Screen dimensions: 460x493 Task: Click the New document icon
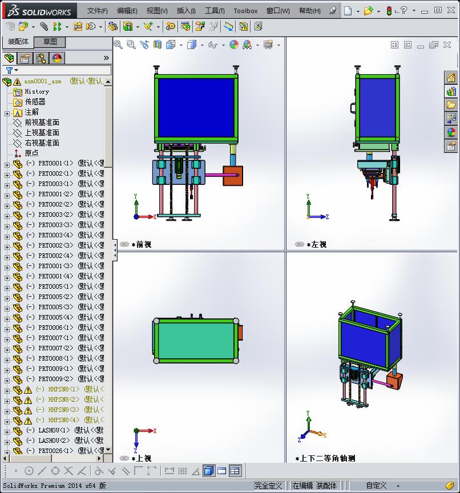click(x=348, y=11)
